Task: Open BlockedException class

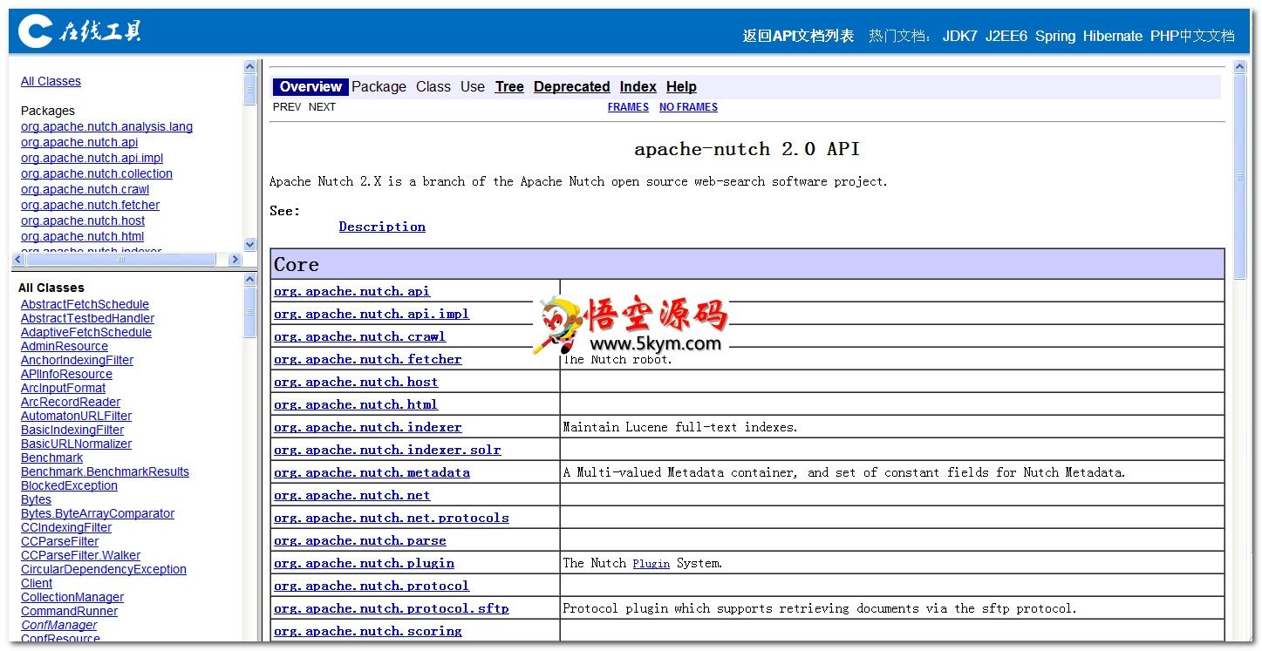Action: click(x=69, y=485)
